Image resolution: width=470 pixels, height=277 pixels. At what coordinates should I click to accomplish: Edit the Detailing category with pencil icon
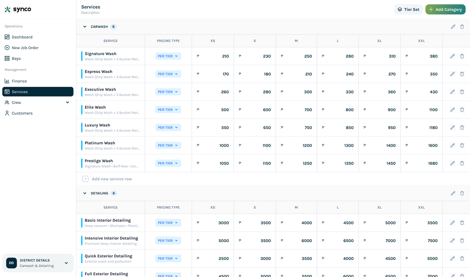pyautogui.click(x=453, y=193)
